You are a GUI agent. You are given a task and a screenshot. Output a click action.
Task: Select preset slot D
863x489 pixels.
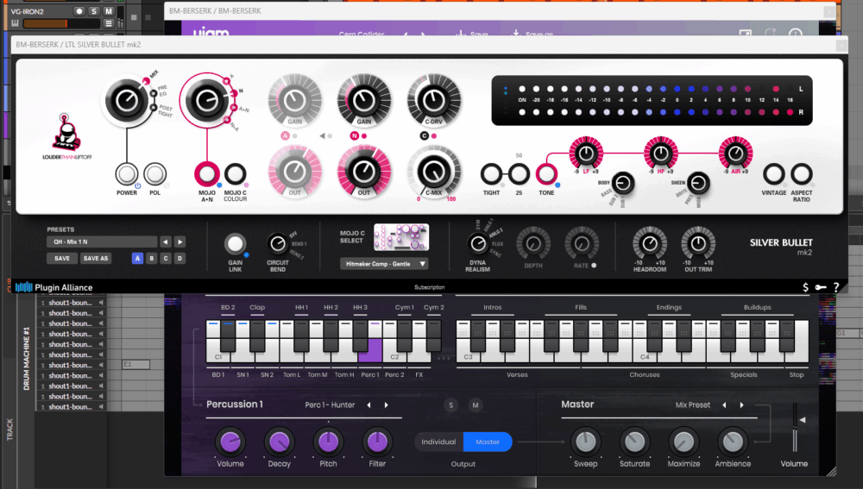[180, 259]
